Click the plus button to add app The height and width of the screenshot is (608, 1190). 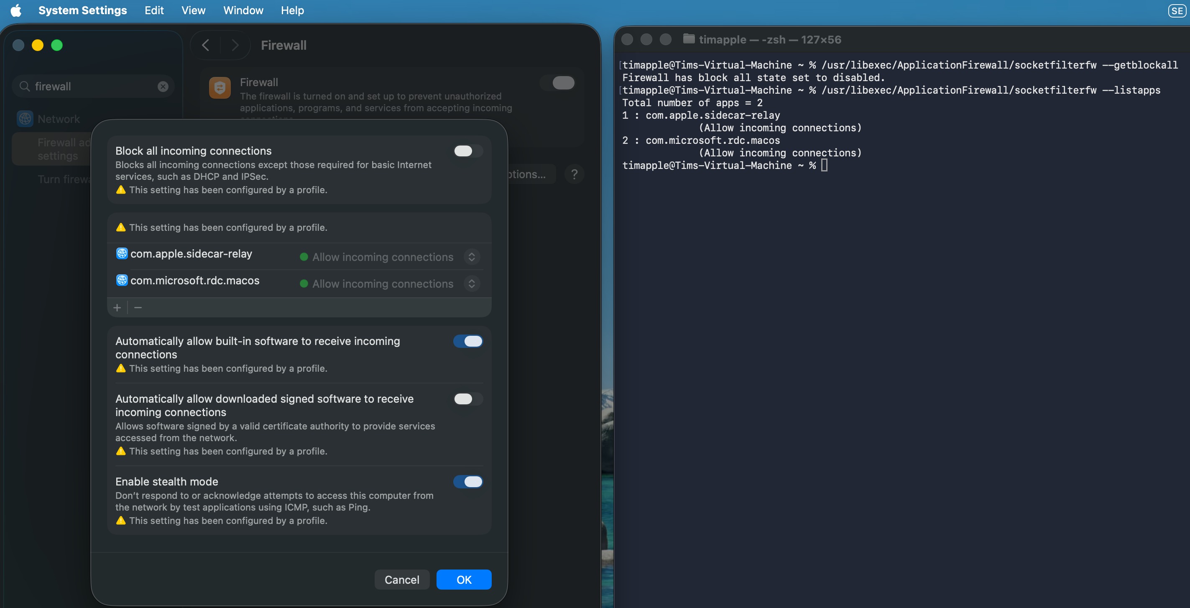pyautogui.click(x=117, y=308)
